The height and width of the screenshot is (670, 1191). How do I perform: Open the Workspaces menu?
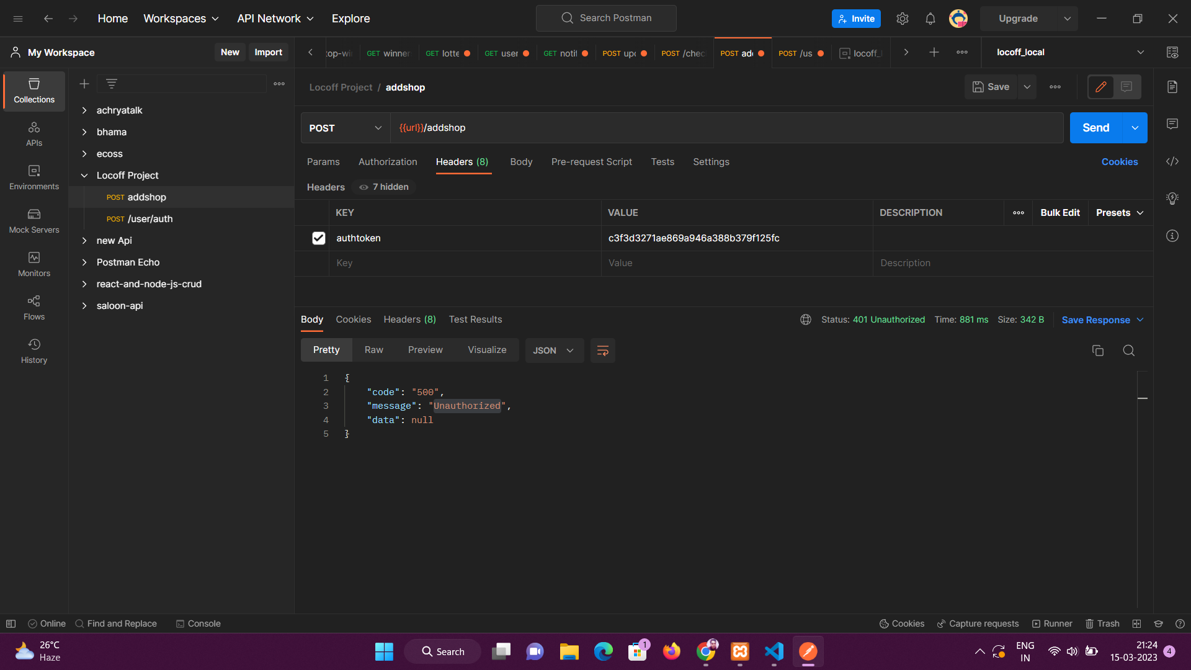(x=181, y=19)
